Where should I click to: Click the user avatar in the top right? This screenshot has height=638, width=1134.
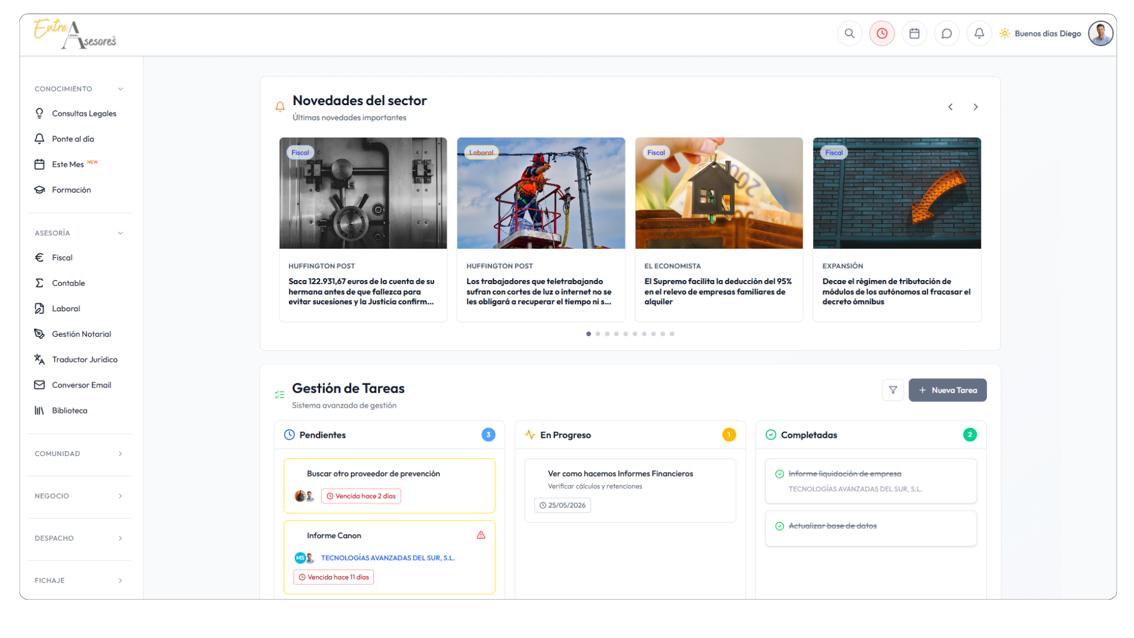1100,33
